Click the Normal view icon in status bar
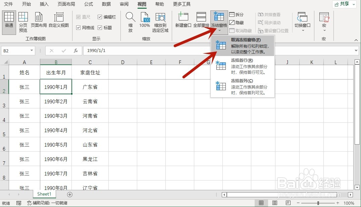Screen dimensions: 361x207 pos(261,203)
